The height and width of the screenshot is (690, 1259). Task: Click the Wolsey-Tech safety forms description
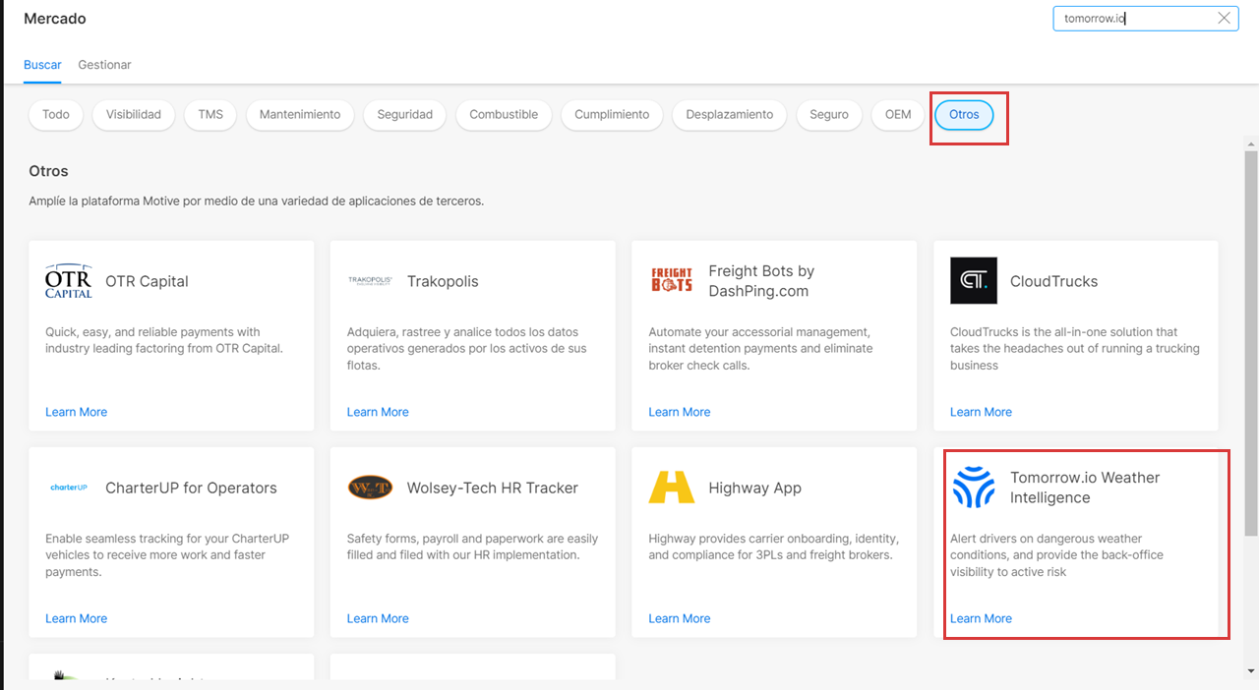point(473,546)
